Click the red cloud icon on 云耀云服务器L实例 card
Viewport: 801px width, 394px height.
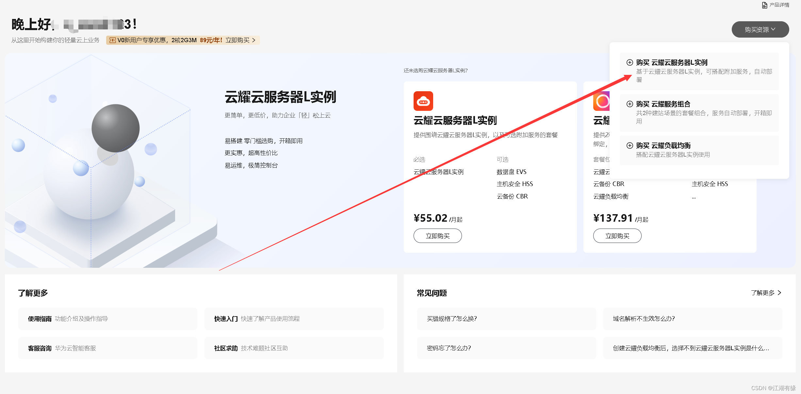tap(423, 101)
